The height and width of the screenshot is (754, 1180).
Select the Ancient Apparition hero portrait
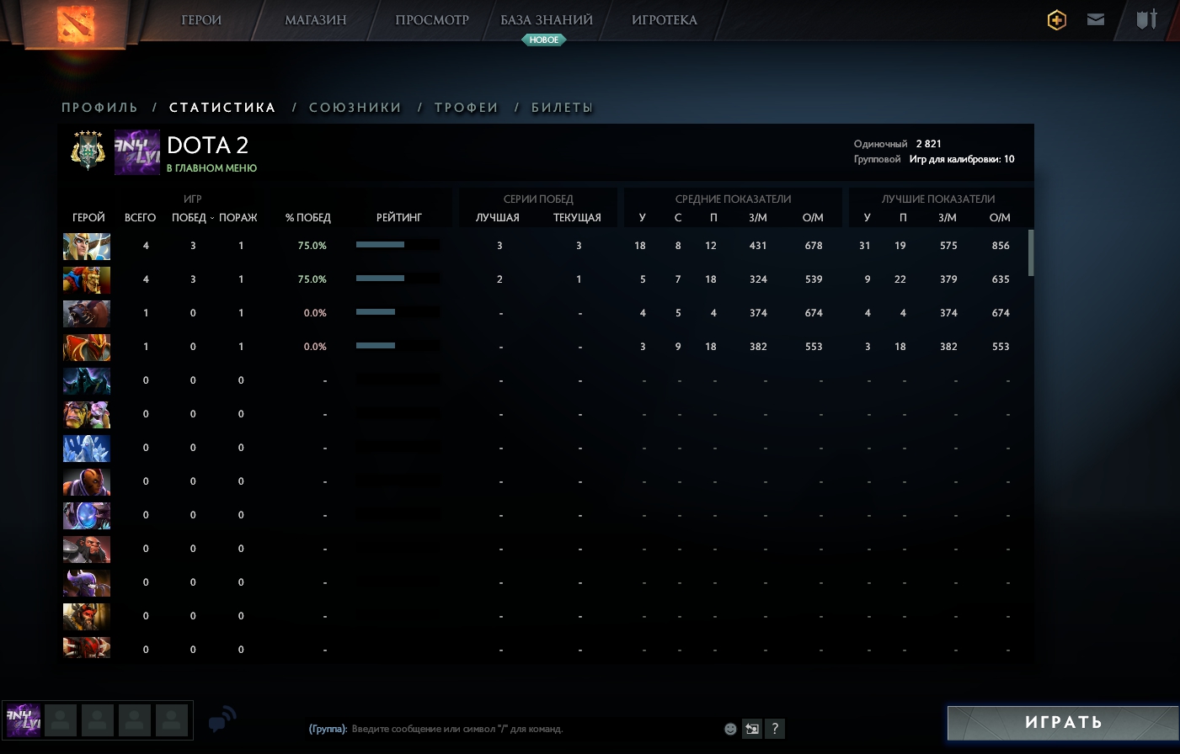click(87, 449)
